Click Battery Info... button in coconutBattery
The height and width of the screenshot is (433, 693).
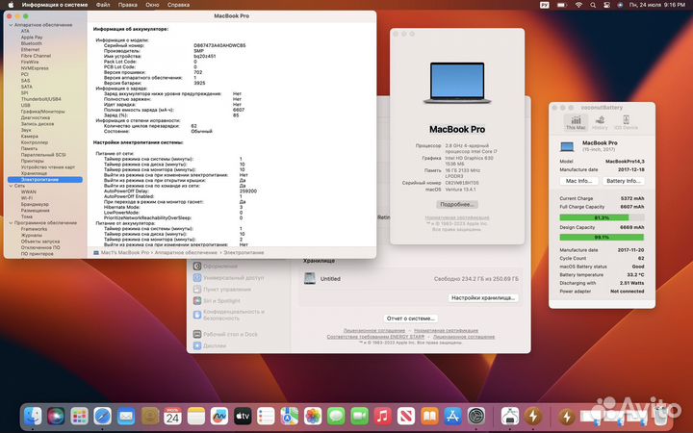(x=624, y=181)
